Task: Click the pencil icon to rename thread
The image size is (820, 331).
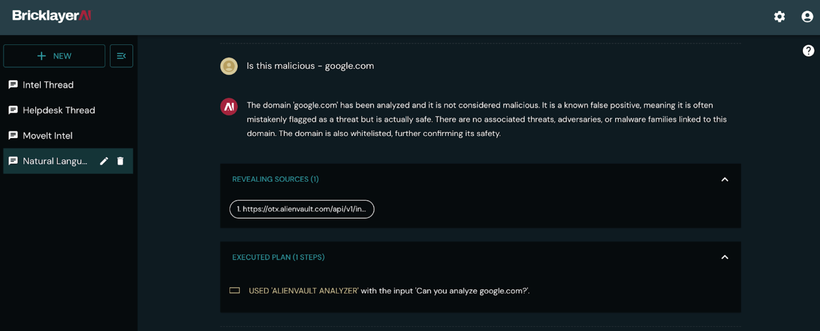Action: pos(104,161)
